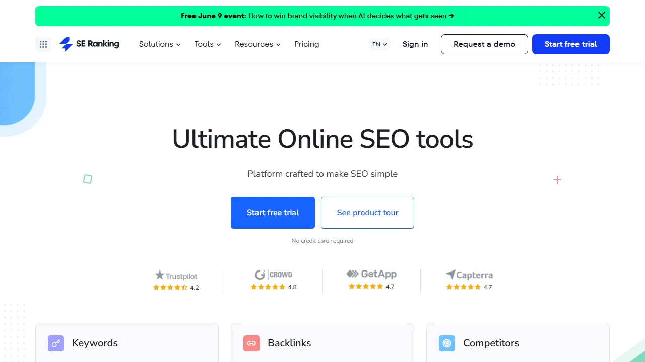This screenshot has height=362, width=645.
Task: Click the G2 Crowd 4.8 star rating
Action: pyautogui.click(x=274, y=287)
